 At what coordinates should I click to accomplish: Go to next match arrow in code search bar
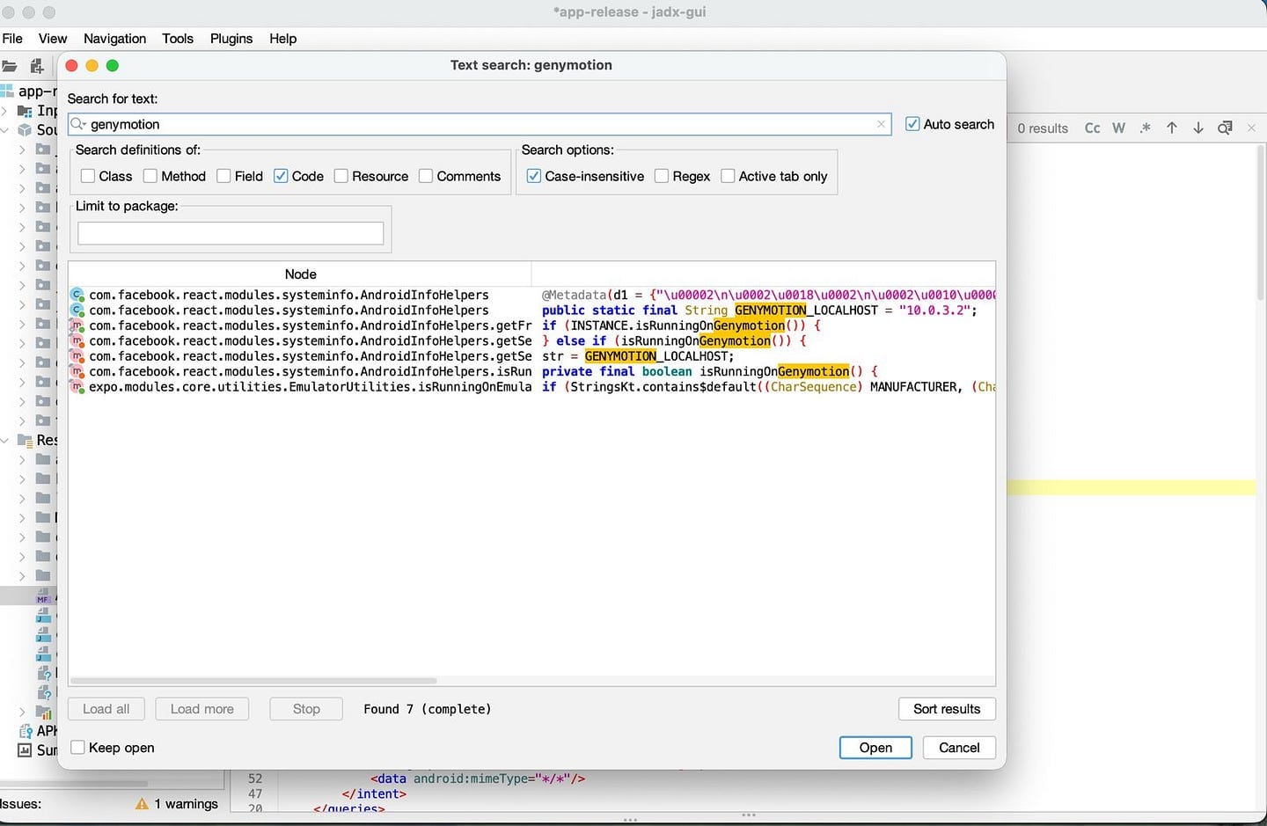[x=1198, y=128]
